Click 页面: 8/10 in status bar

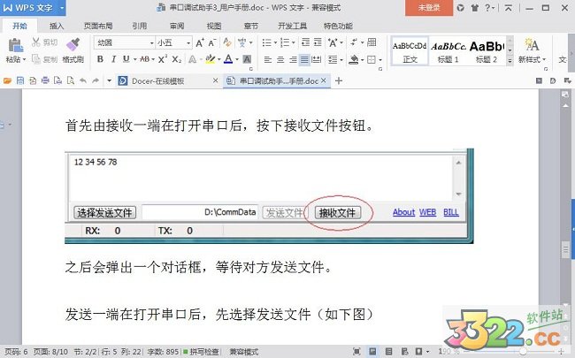point(50,352)
